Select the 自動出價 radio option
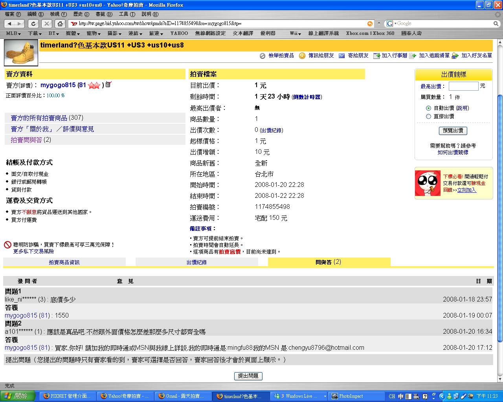This screenshot has width=503, height=402. point(428,108)
